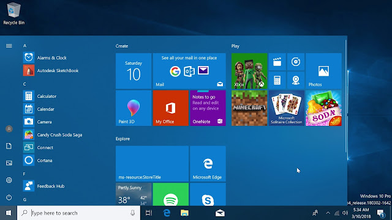Select the Play group heading

[x=235, y=46]
